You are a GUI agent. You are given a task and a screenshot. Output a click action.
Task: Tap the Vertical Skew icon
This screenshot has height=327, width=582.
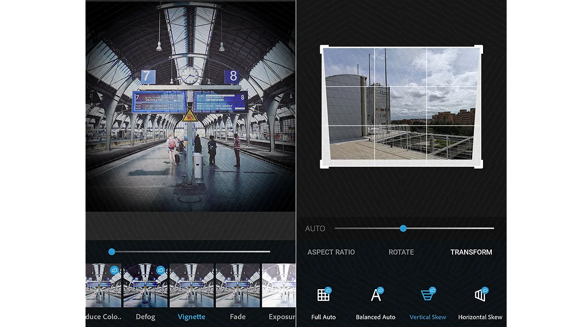tap(427, 295)
